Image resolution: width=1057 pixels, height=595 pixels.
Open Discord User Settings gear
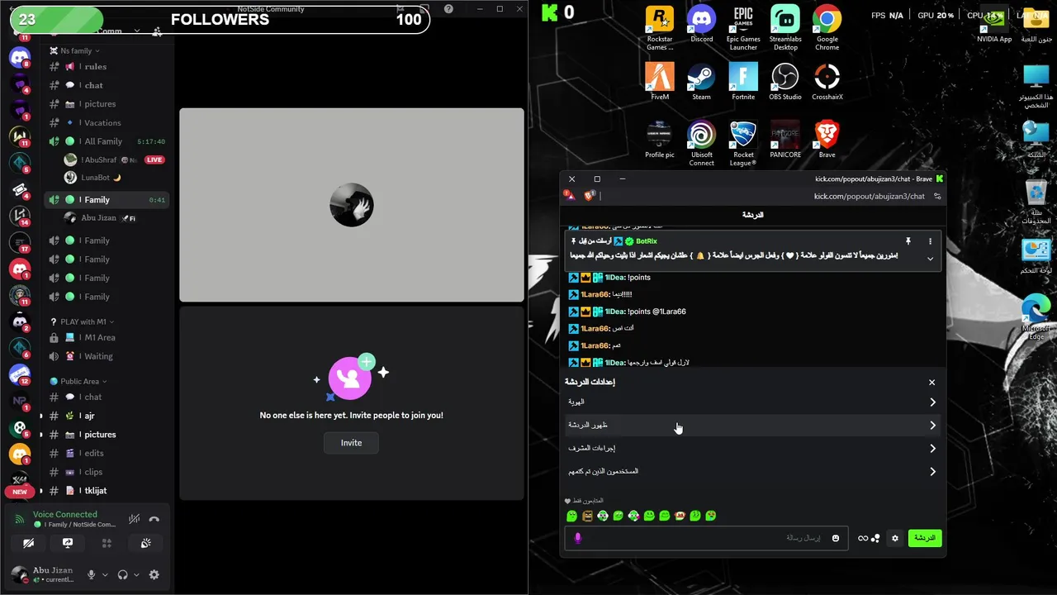click(x=154, y=574)
